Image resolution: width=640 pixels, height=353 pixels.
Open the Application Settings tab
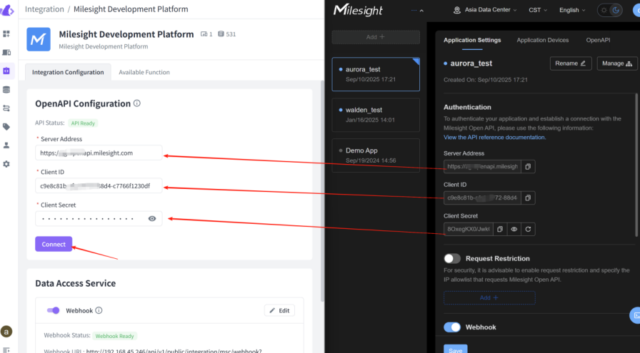[472, 41]
